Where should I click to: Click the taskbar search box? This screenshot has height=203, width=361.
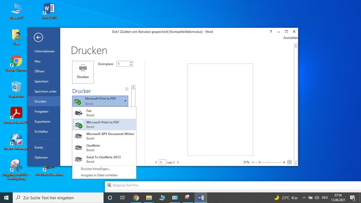(x=58, y=198)
